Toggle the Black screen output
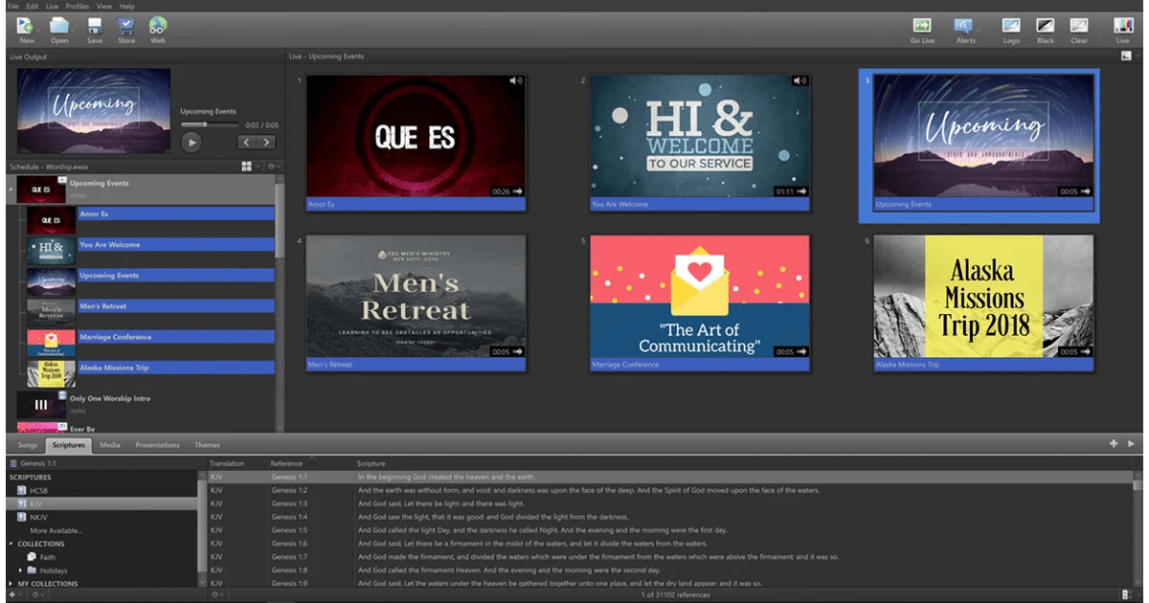 [x=1046, y=26]
